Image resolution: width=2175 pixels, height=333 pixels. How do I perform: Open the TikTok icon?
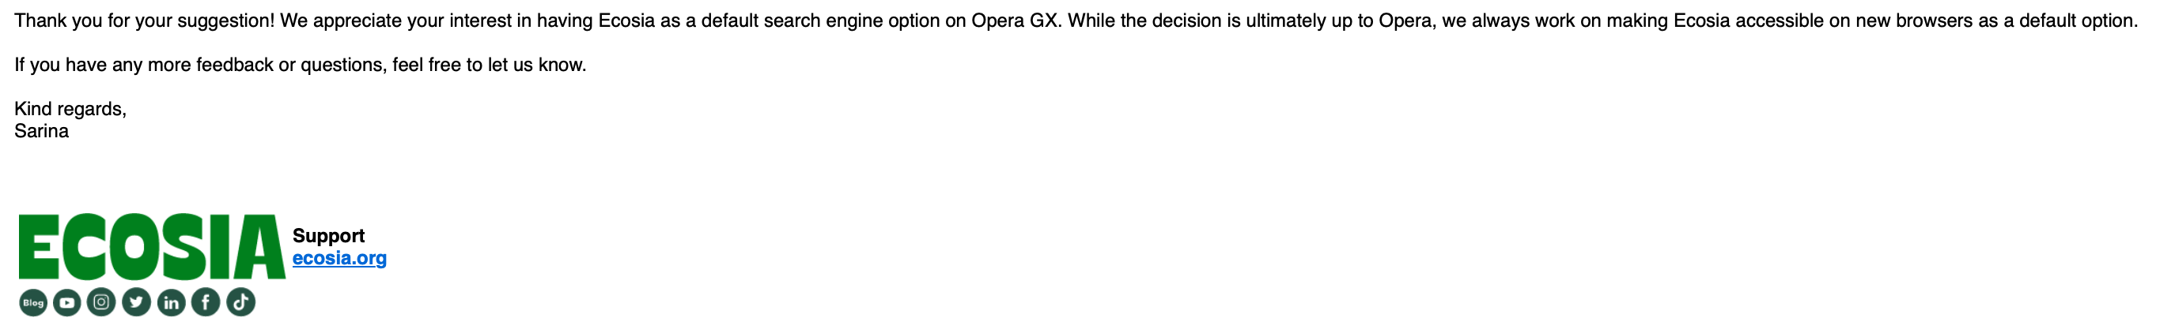click(240, 301)
